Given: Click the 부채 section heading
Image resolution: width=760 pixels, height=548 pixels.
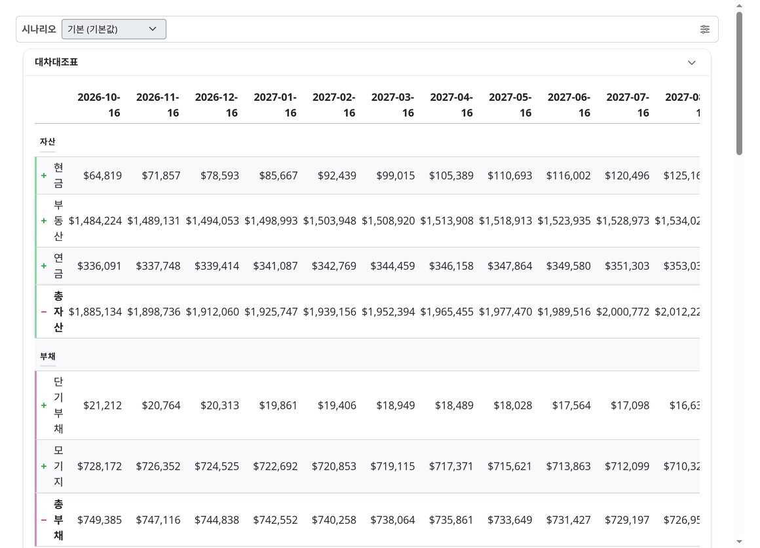Looking at the screenshot, I should tap(47, 356).
